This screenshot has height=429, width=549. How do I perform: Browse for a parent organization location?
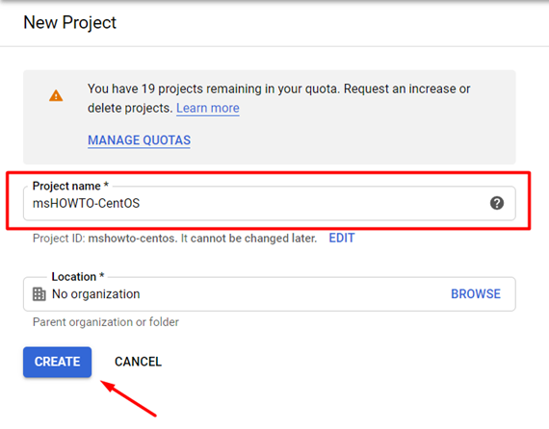[x=476, y=294]
